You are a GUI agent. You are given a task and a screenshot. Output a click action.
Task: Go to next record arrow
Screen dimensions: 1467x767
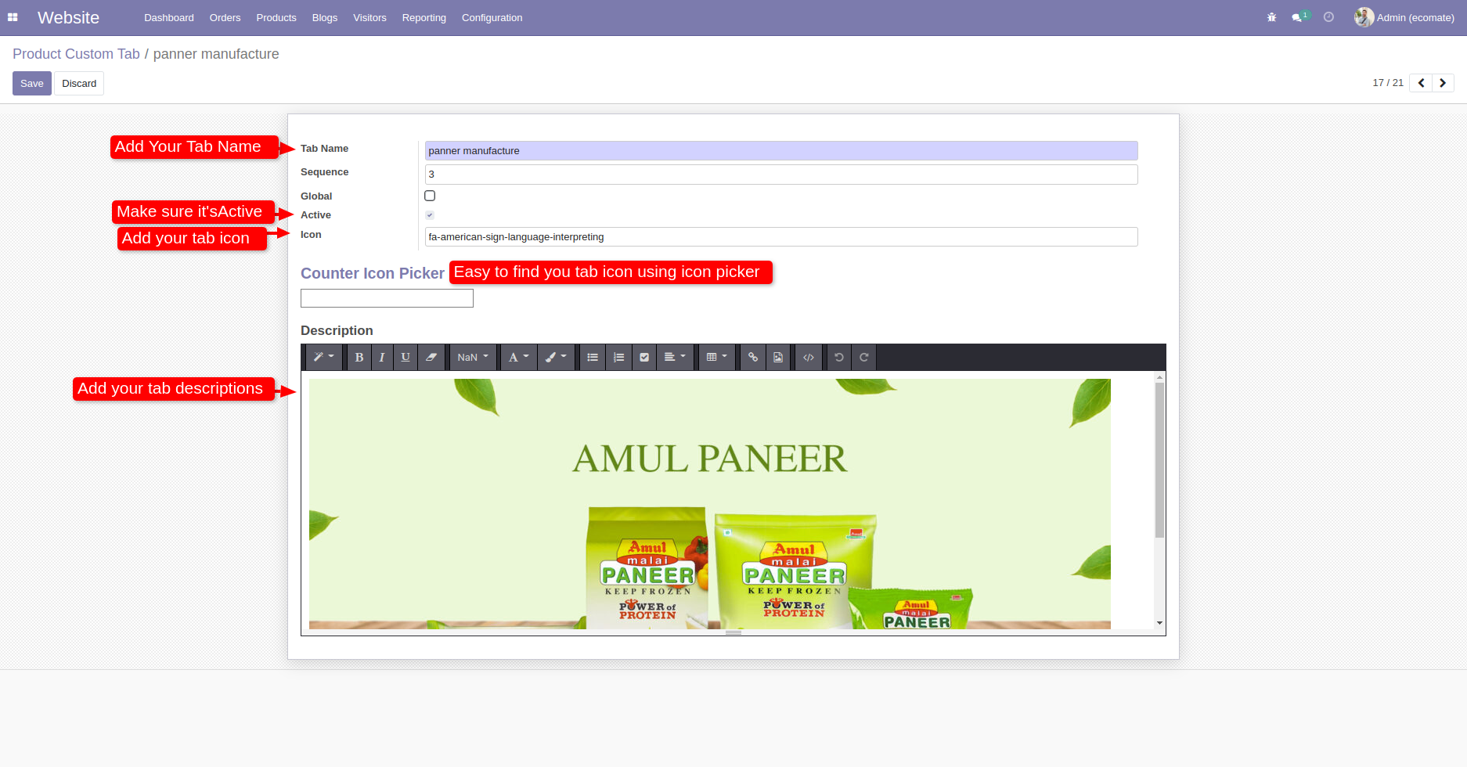[x=1443, y=83]
